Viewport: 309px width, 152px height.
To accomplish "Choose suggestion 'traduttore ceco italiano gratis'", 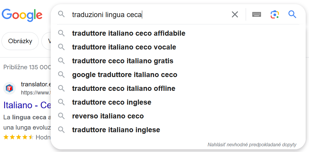I will click(123, 61).
